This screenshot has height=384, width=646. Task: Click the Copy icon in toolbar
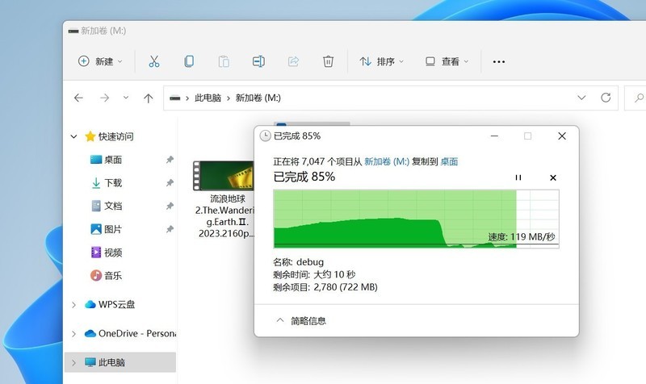(189, 62)
